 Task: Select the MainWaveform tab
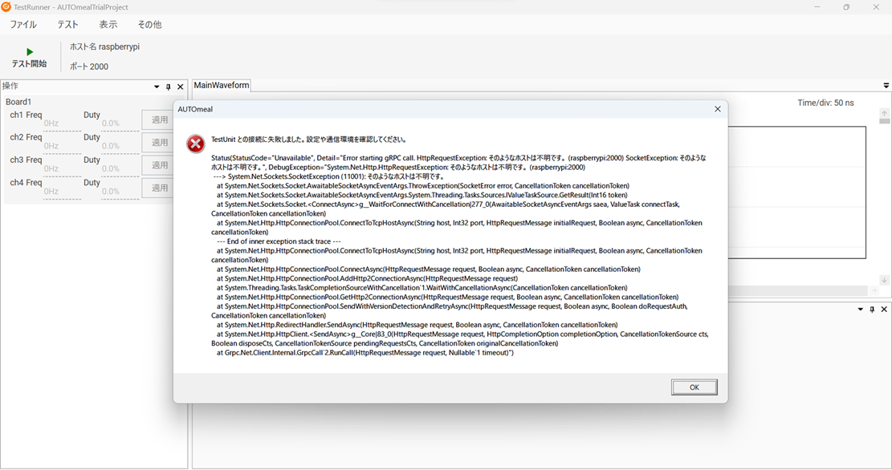click(x=222, y=85)
